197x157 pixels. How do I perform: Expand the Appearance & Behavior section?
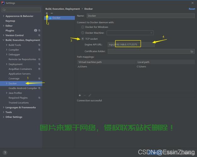tap(3, 16)
